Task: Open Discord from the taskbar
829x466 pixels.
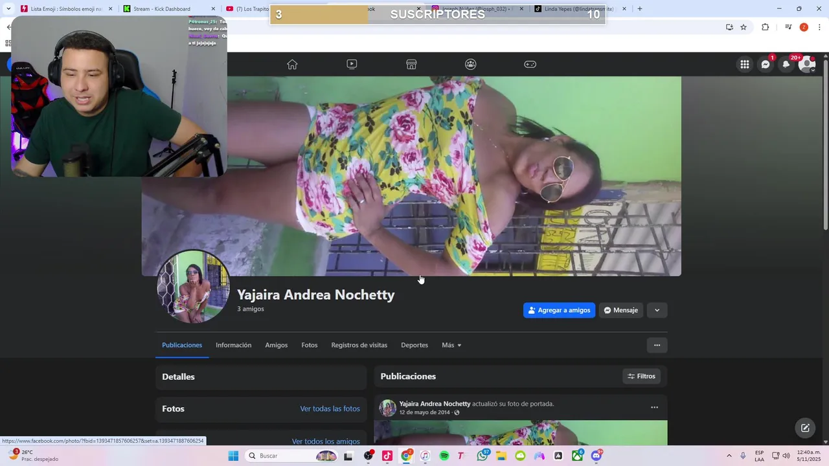Action: (596, 456)
